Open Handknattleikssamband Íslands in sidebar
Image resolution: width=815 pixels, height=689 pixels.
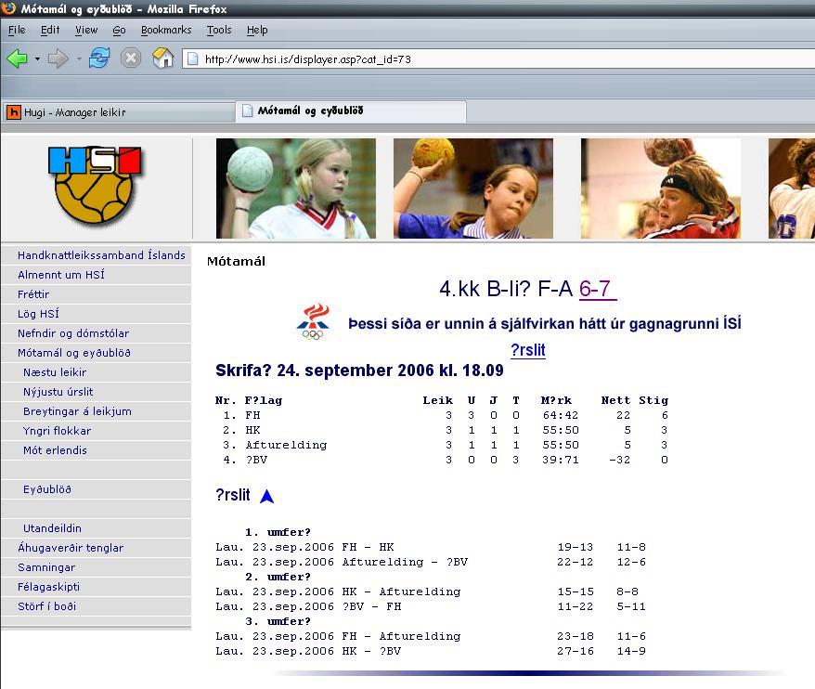click(x=101, y=255)
